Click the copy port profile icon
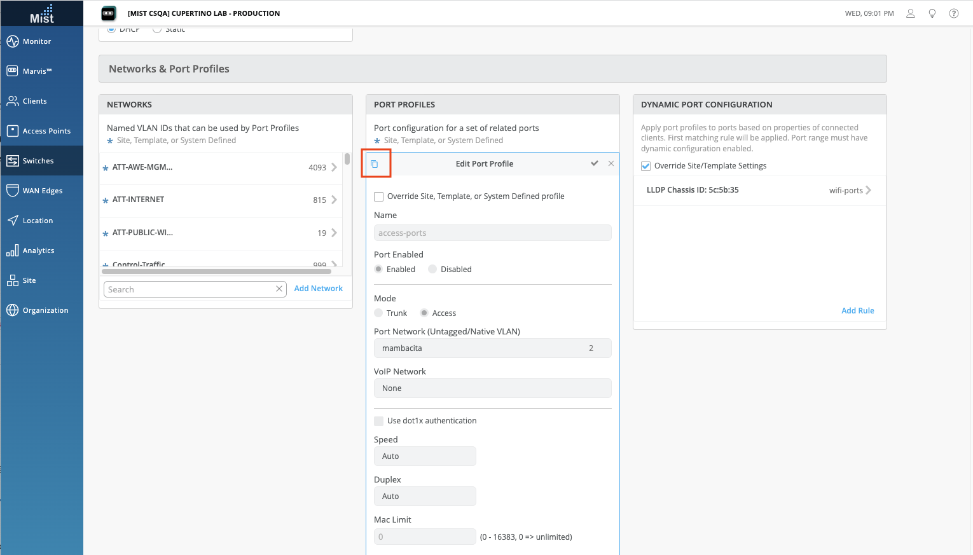The height and width of the screenshot is (555, 973). pyautogui.click(x=375, y=164)
